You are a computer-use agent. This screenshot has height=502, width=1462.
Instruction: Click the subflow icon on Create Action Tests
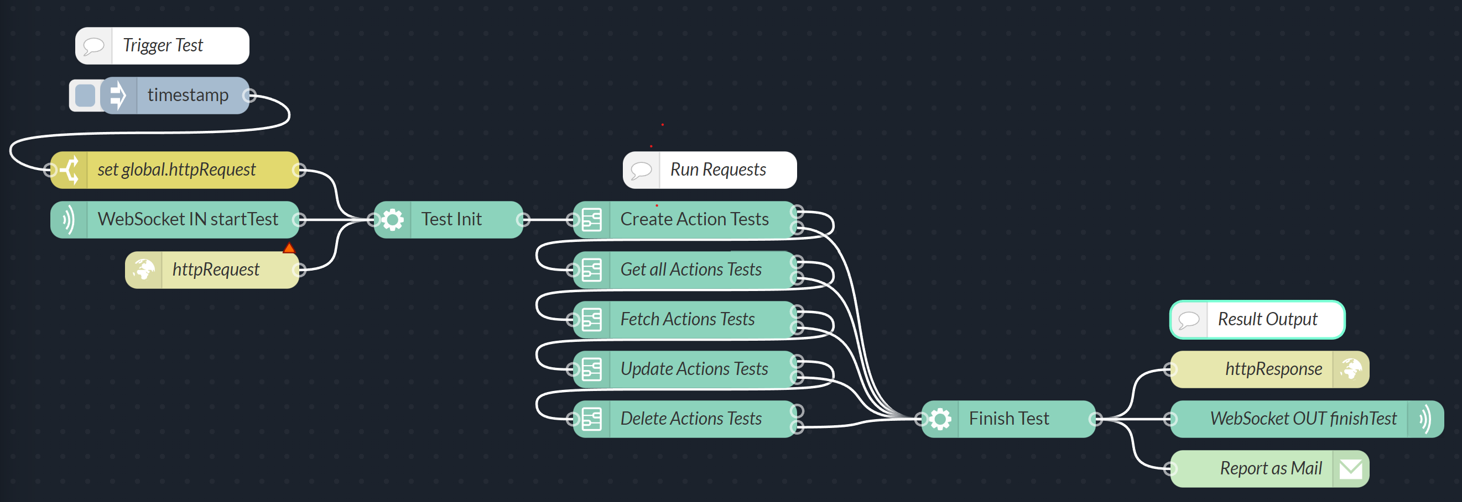pyautogui.click(x=592, y=220)
